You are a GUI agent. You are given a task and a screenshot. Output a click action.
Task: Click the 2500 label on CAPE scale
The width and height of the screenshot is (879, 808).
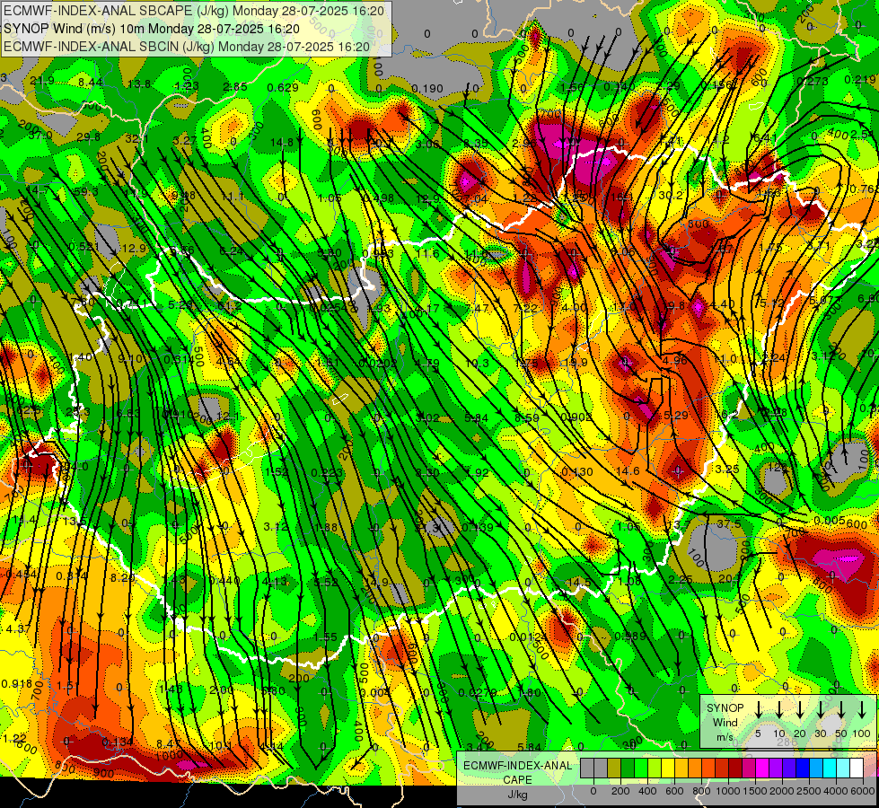point(808,791)
